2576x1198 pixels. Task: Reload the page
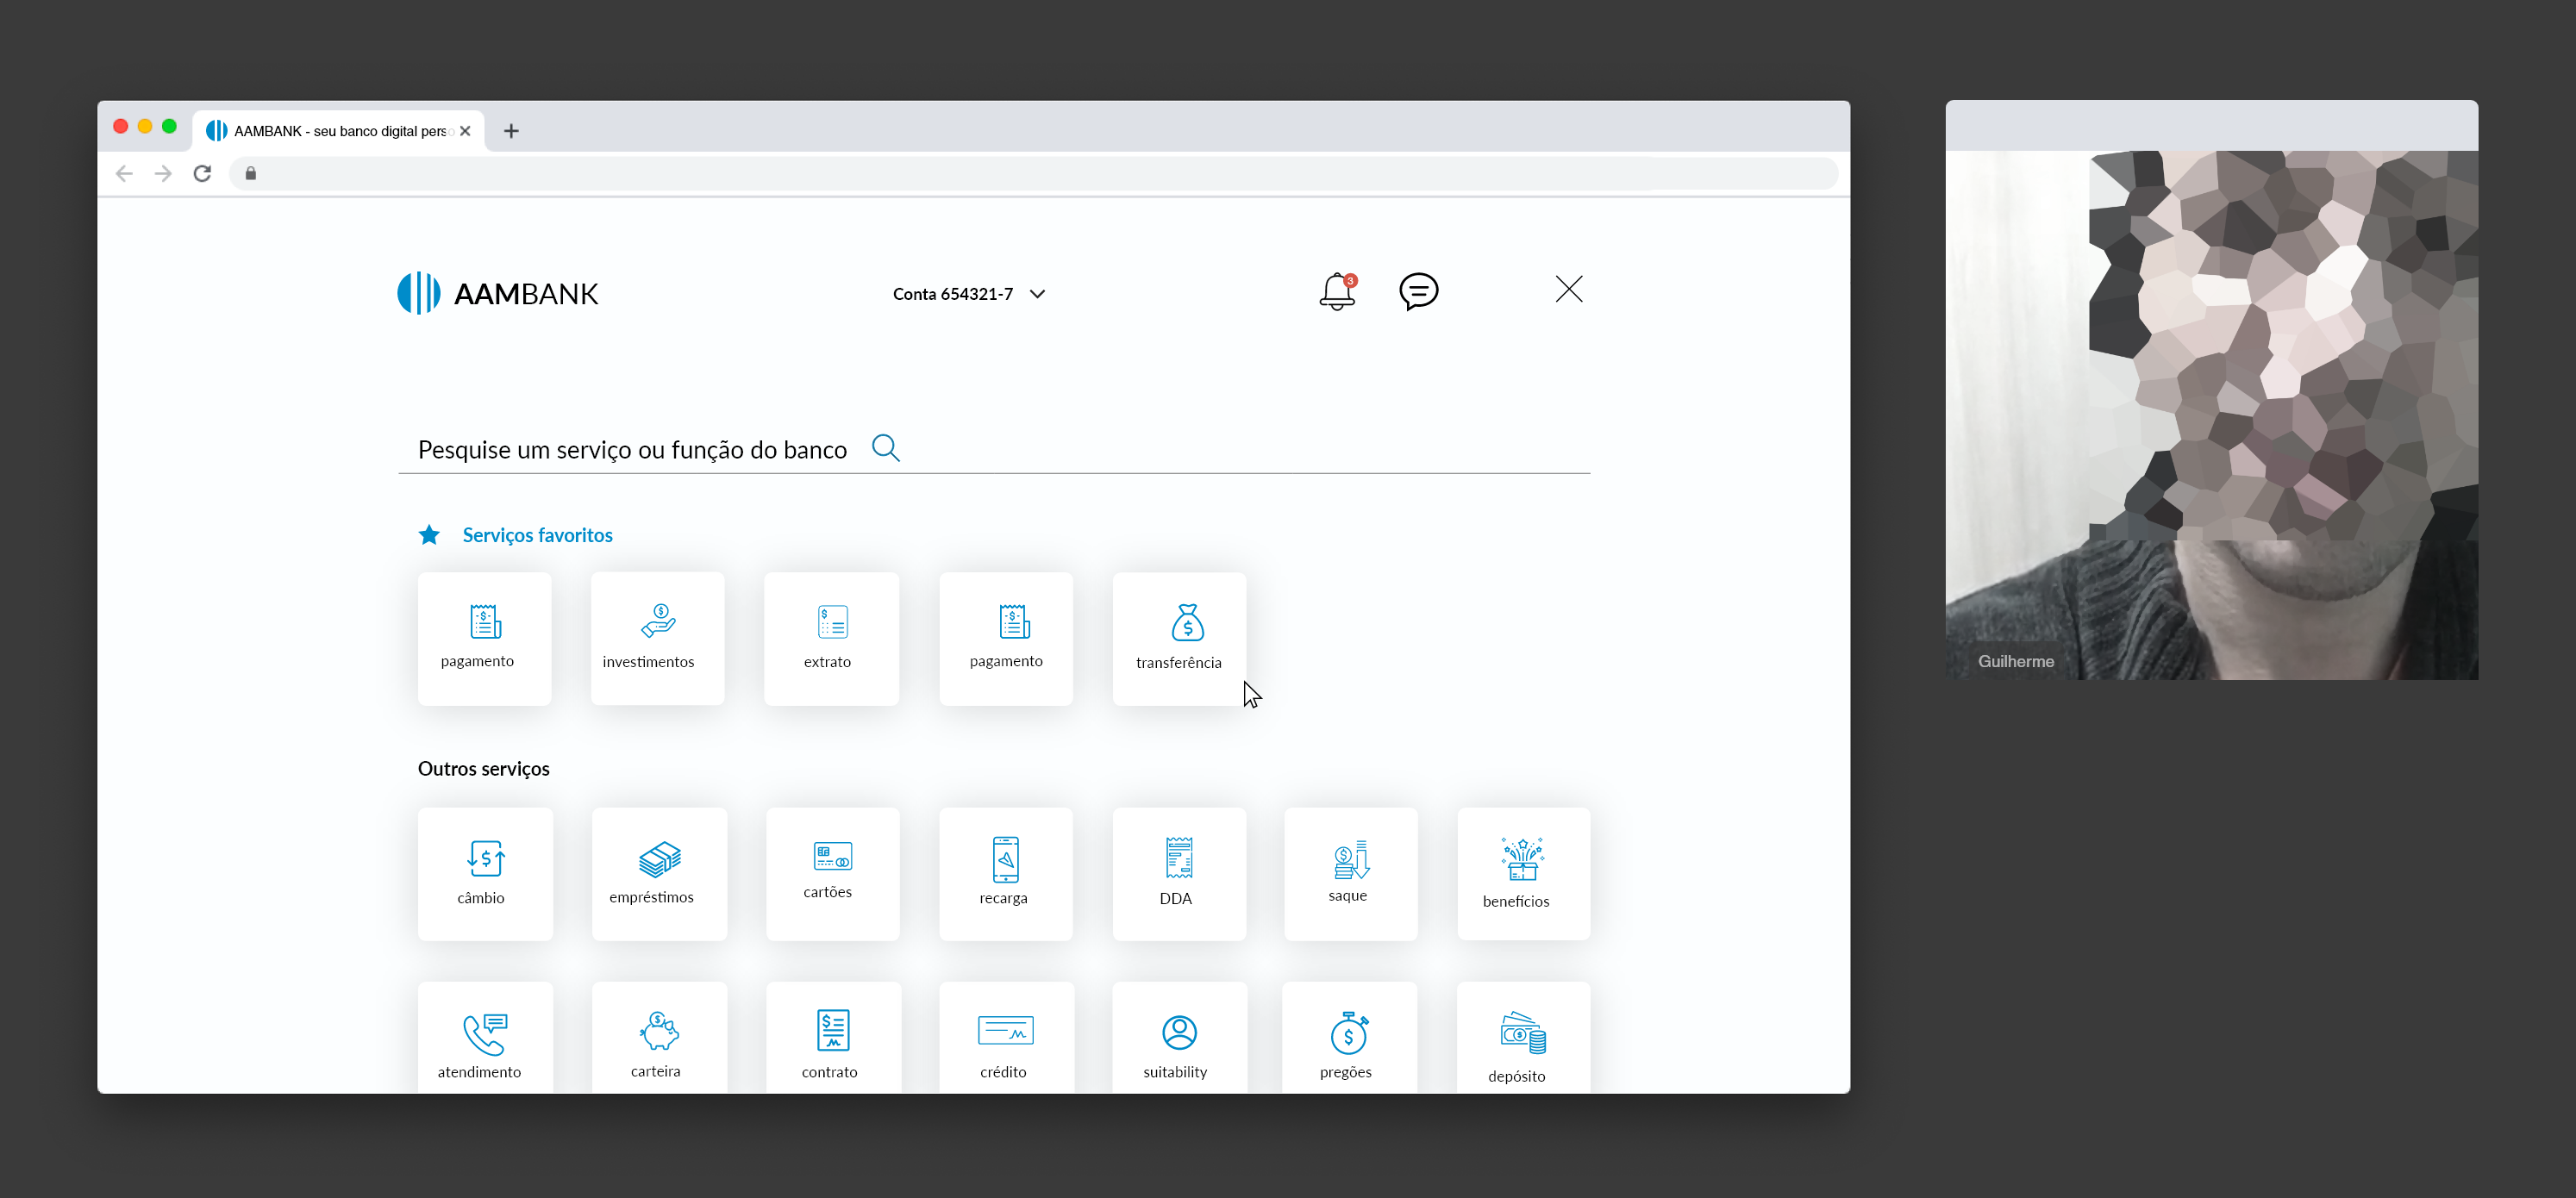pyautogui.click(x=202, y=174)
